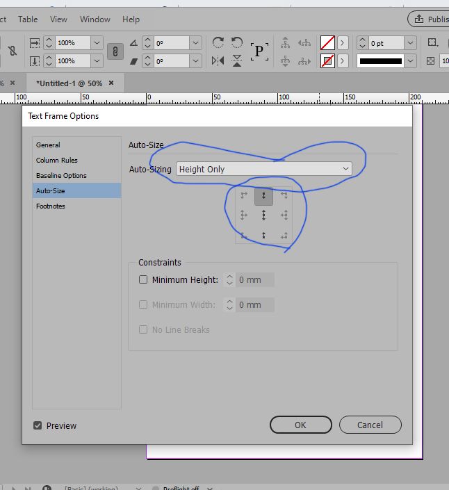Click the Flip Horizontal icon
This screenshot has width=449, height=490.
coord(218,60)
